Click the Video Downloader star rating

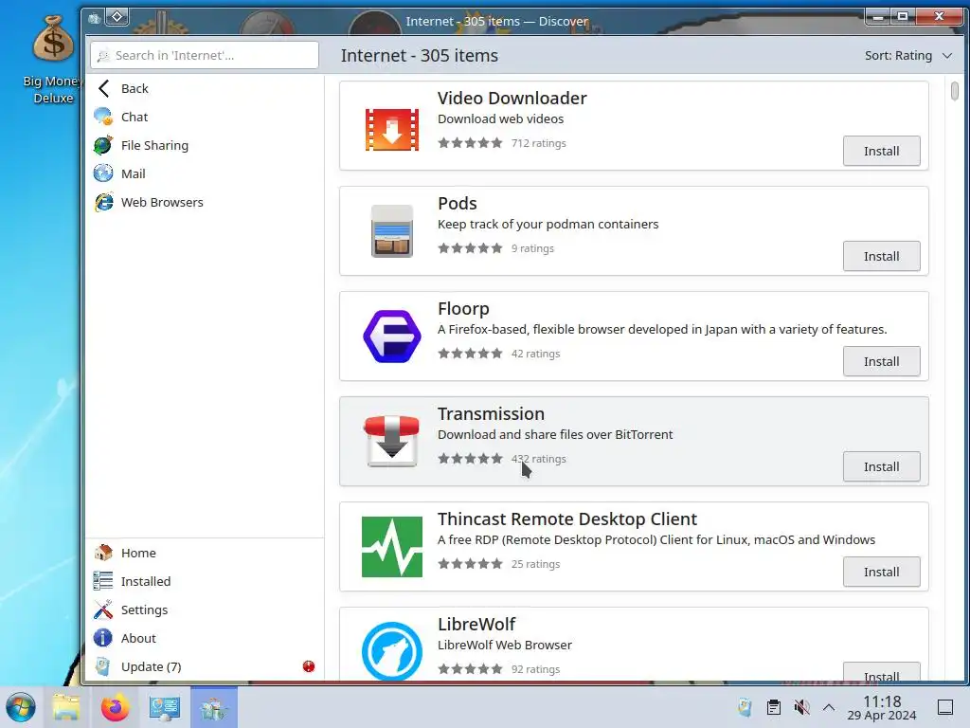pyautogui.click(x=470, y=143)
